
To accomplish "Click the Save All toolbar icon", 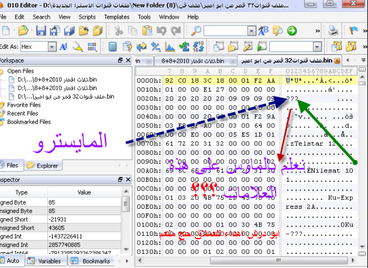I will [x=69, y=31].
